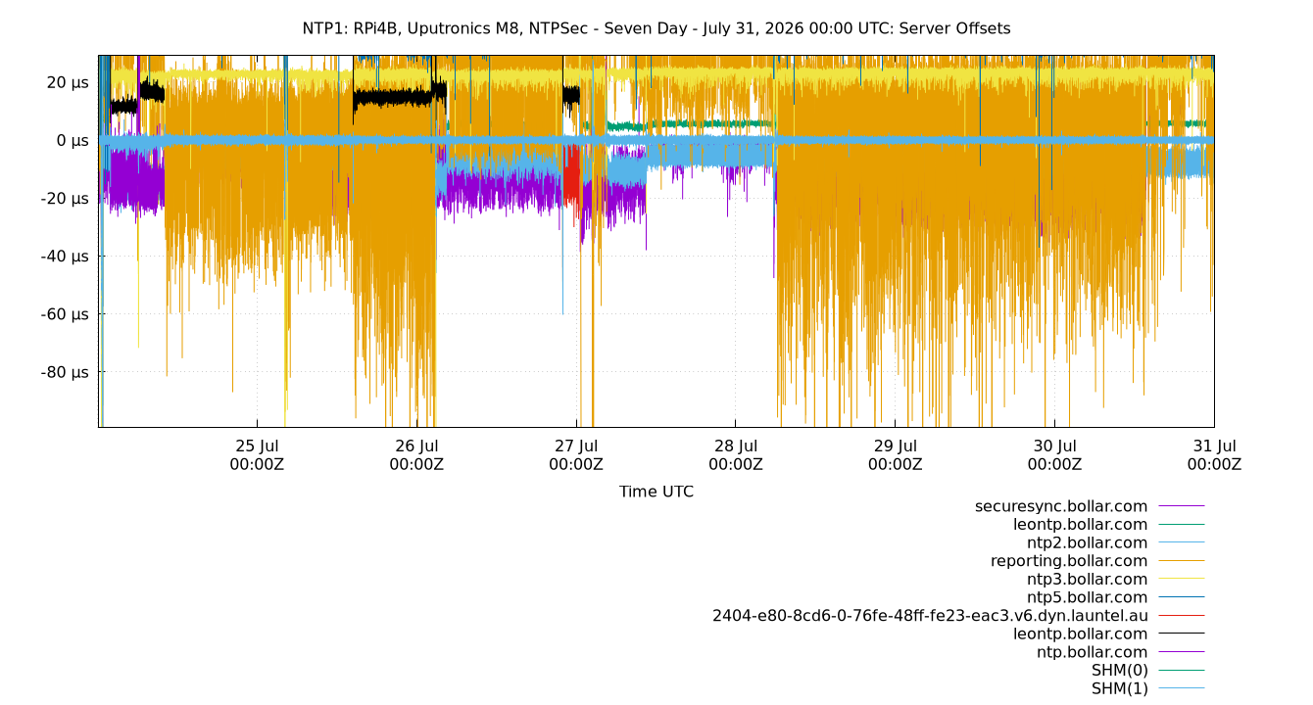Viewport: 1313px width, 705px height.
Task: Click red line sample for launtel.au host
Action: click(1182, 616)
